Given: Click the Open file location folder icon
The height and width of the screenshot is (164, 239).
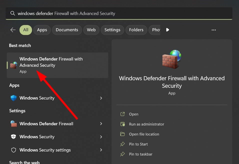Looking at the screenshot, I should tap(122, 134).
